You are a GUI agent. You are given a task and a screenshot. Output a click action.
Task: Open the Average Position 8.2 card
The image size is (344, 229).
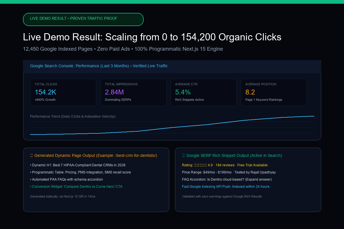pyautogui.click(x=274, y=92)
